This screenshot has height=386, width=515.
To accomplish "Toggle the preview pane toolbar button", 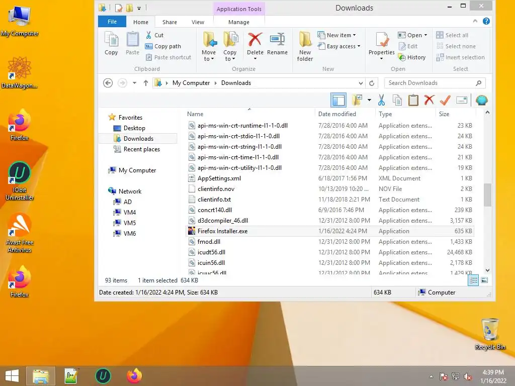I will (338, 100).
